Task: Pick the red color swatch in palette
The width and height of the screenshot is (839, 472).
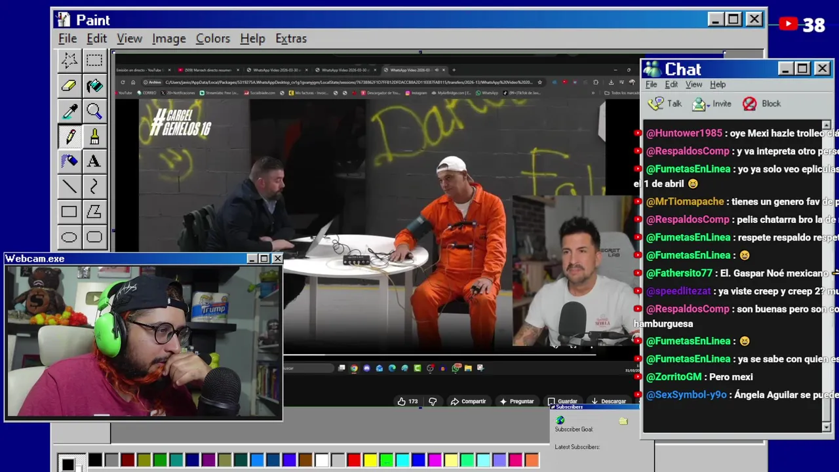Action: pos(354,460)
